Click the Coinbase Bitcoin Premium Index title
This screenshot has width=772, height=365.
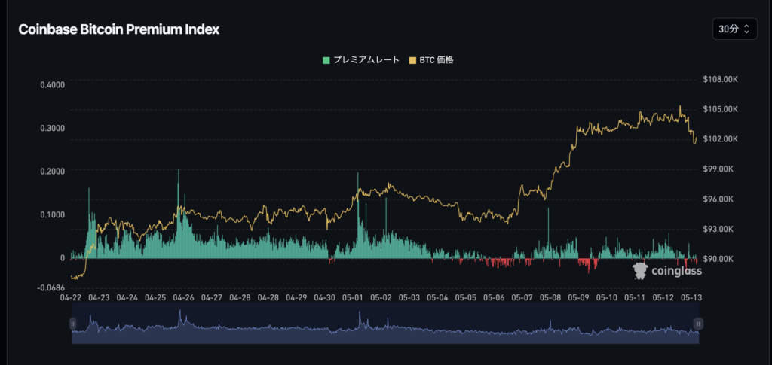(118, 29)
